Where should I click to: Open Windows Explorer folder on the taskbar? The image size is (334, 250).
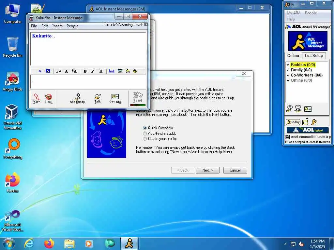pos(69,243)
